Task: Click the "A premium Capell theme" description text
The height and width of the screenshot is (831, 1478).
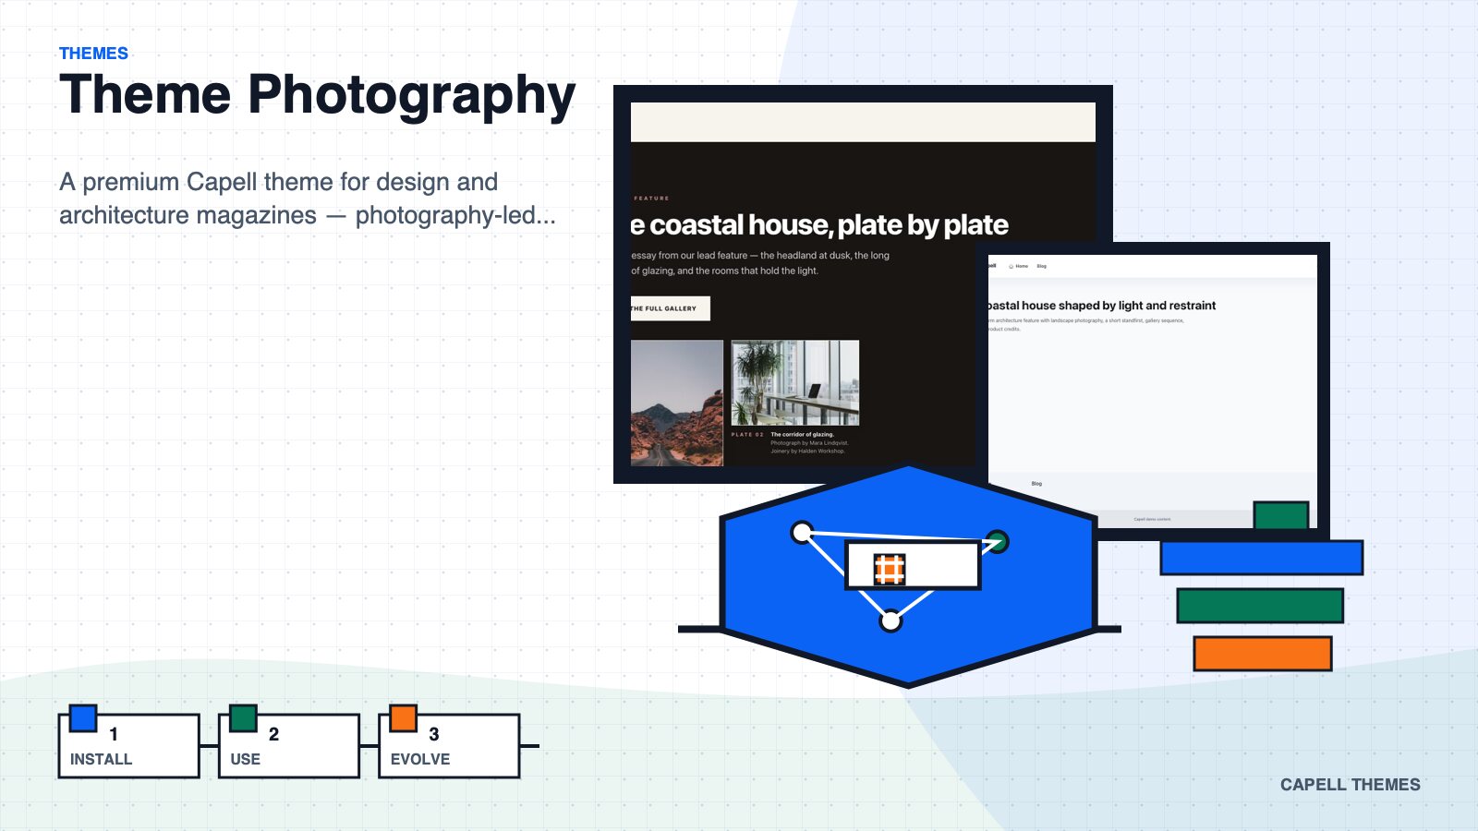Action: pos(308,199)
